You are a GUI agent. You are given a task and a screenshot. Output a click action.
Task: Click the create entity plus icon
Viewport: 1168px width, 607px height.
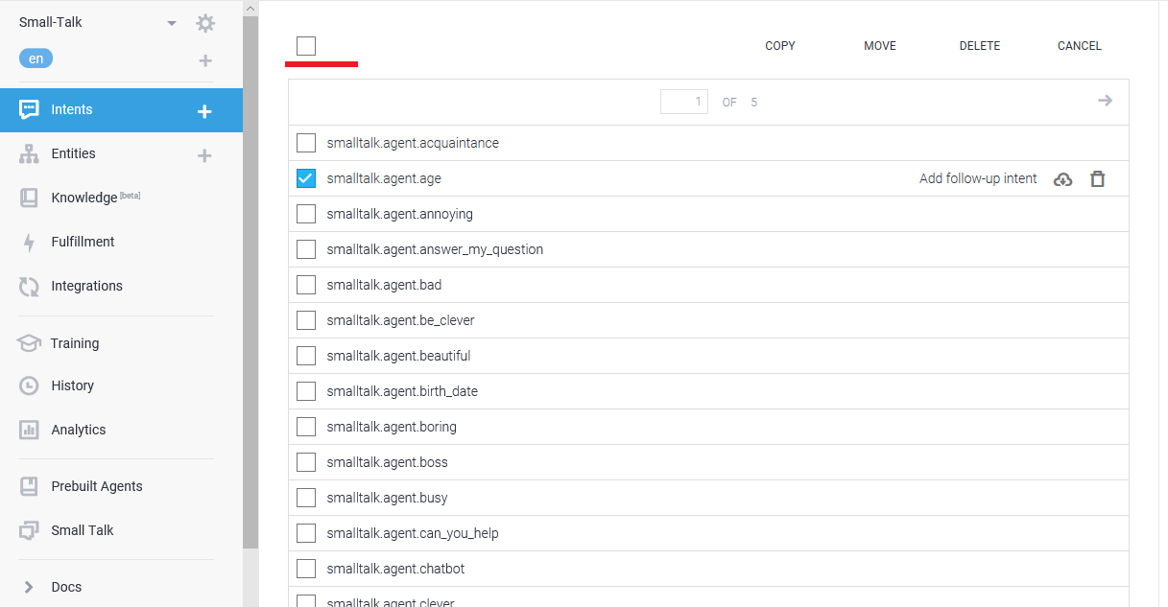pyautogui.click(x=204, y=155)
